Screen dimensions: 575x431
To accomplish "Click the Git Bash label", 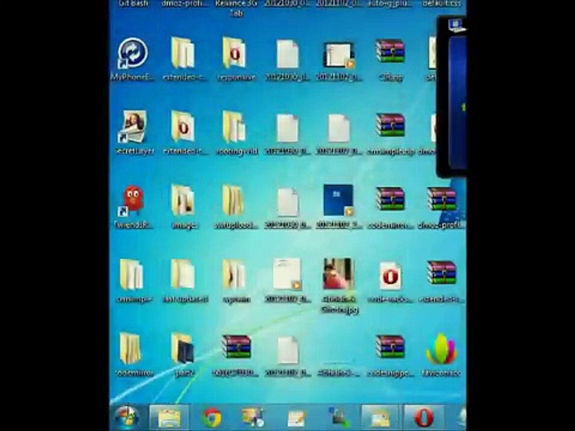I will coord(134,4).
